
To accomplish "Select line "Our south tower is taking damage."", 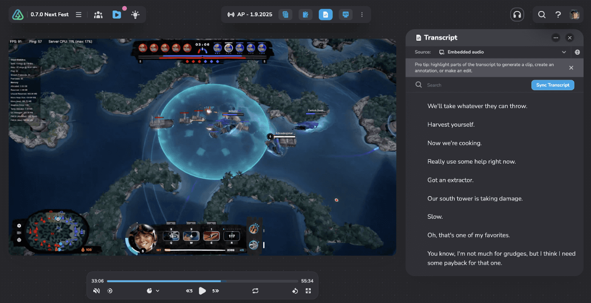I will coord(475,198).
